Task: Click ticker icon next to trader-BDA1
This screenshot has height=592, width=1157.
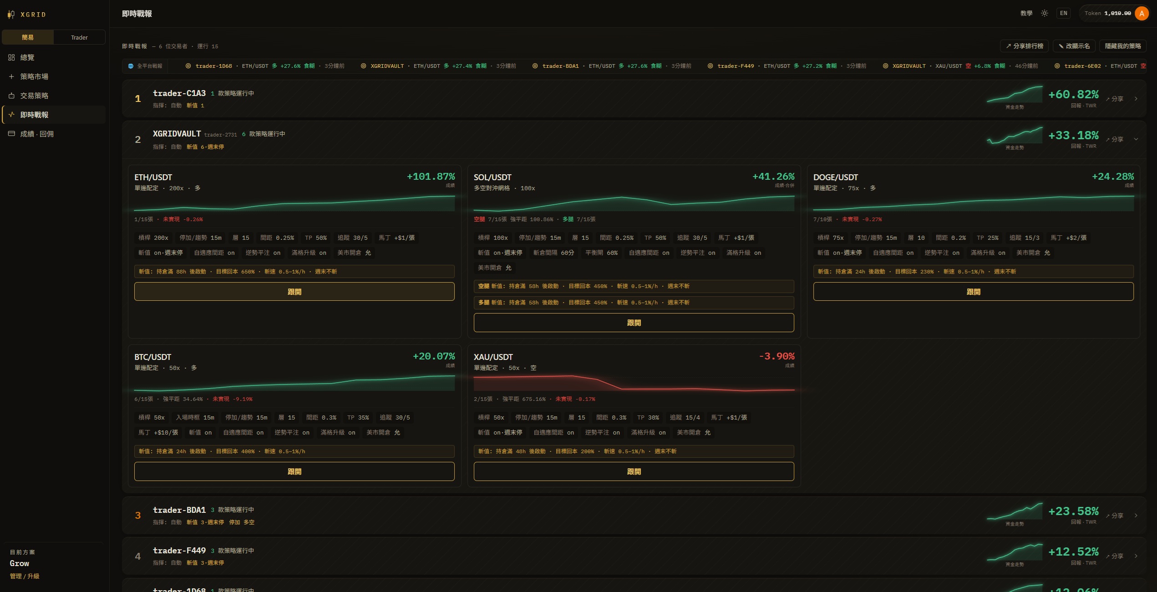Action: [535, 66]
